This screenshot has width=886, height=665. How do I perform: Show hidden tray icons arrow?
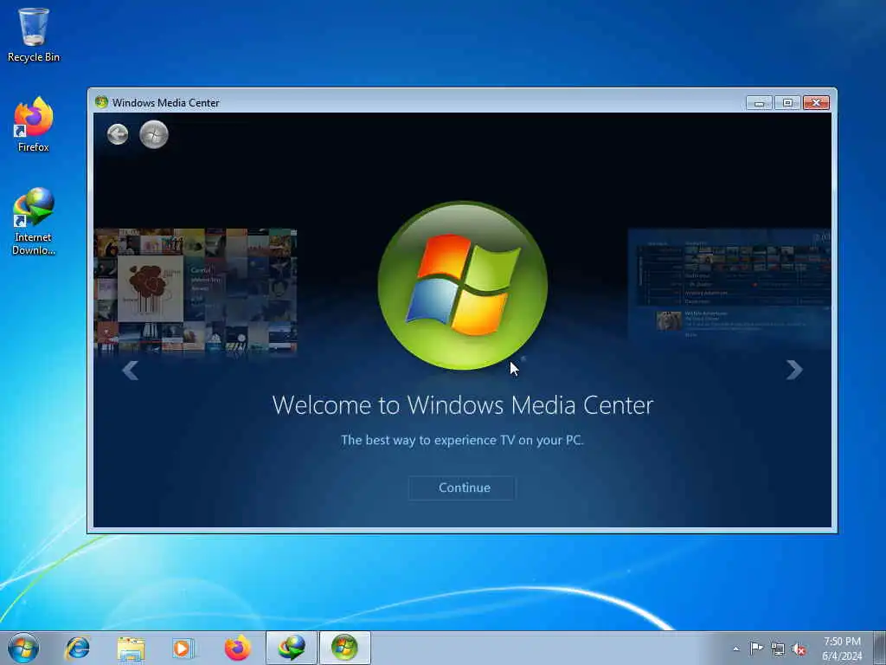point(735,649)
